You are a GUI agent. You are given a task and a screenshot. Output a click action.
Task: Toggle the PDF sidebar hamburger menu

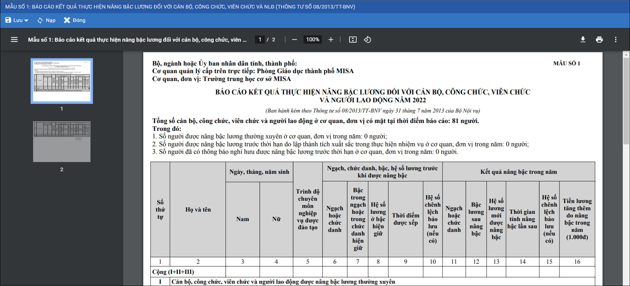[x=14, y=40]
